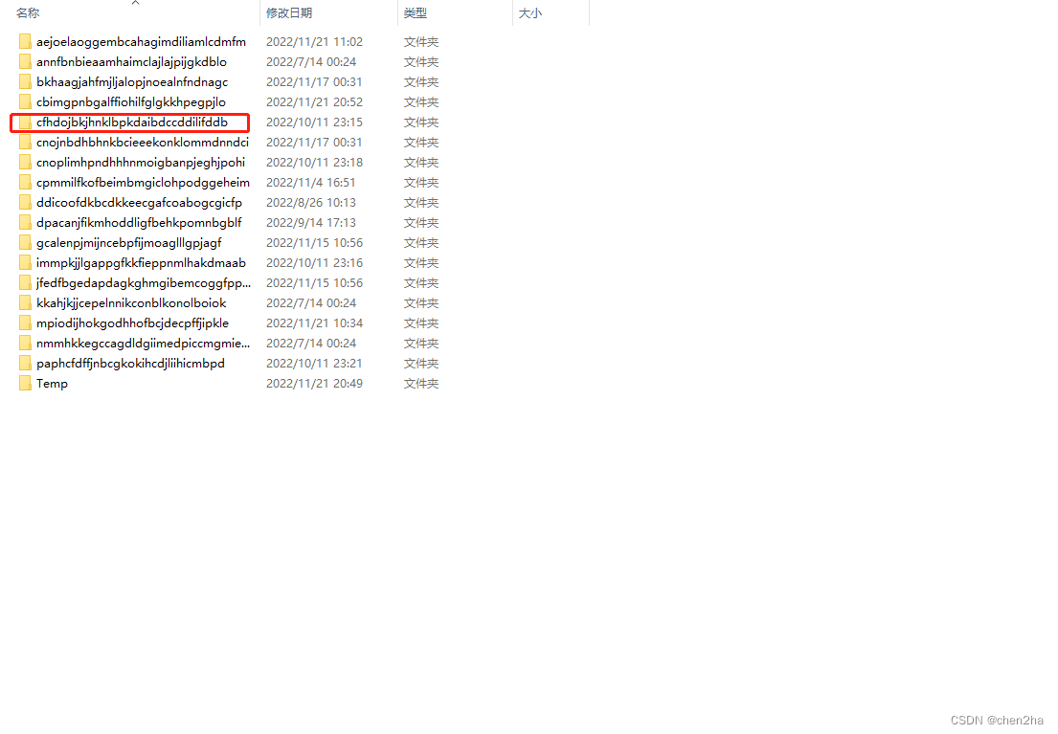Click folder icon of annfbnbieaamhaimclajlajpijgkdblo
Viewport: 1058px width, 734px height.
pos(25,62)
